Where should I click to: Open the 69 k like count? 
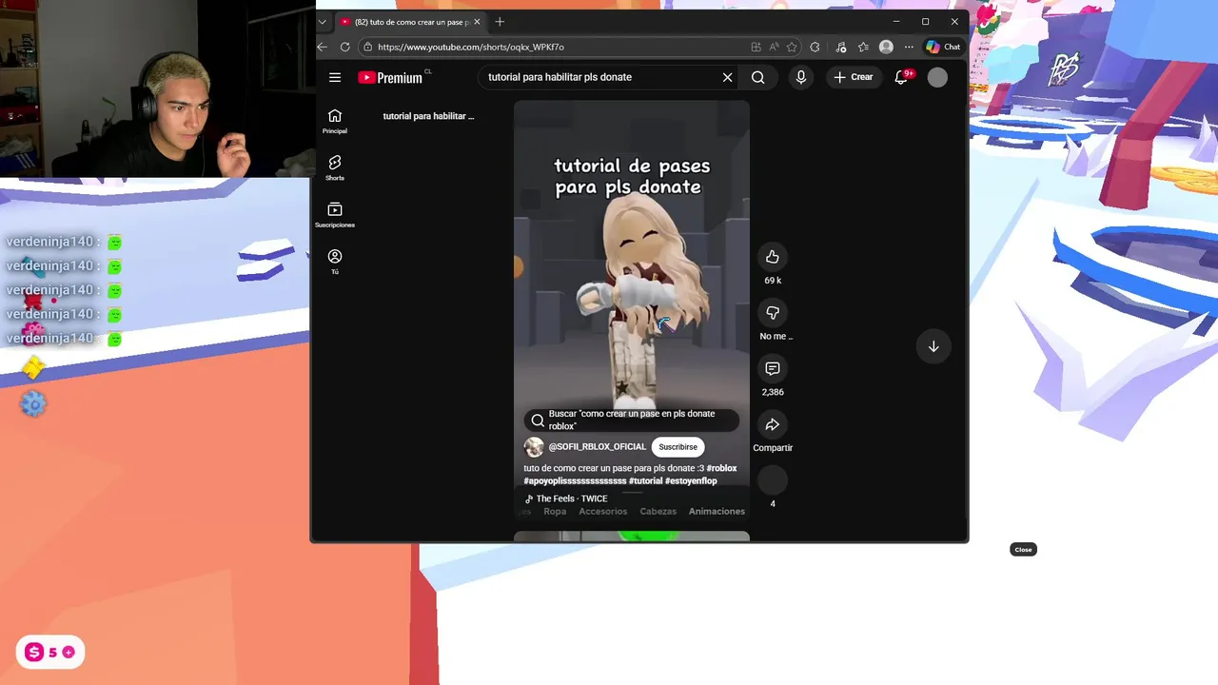click(x=773, y=281)
